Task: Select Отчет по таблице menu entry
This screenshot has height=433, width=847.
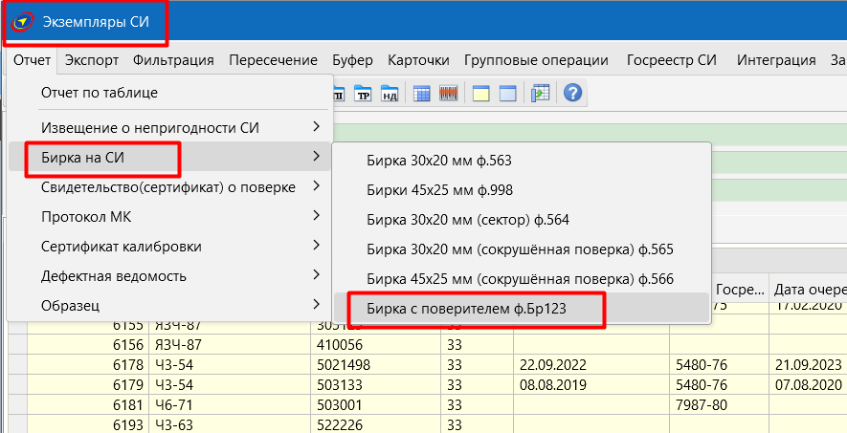Action: point(169,93)
